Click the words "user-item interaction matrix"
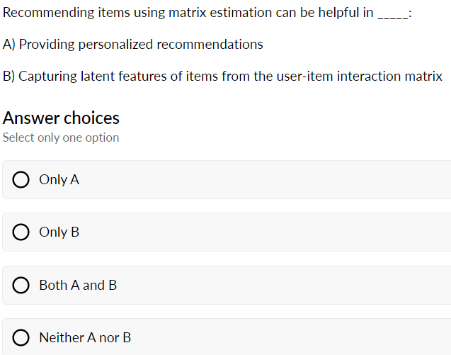Image resolution: width=451 pixels, height=355 pixels. coord(359,77)
